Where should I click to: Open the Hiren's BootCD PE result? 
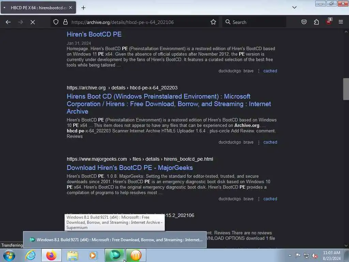tap(94, 34)
